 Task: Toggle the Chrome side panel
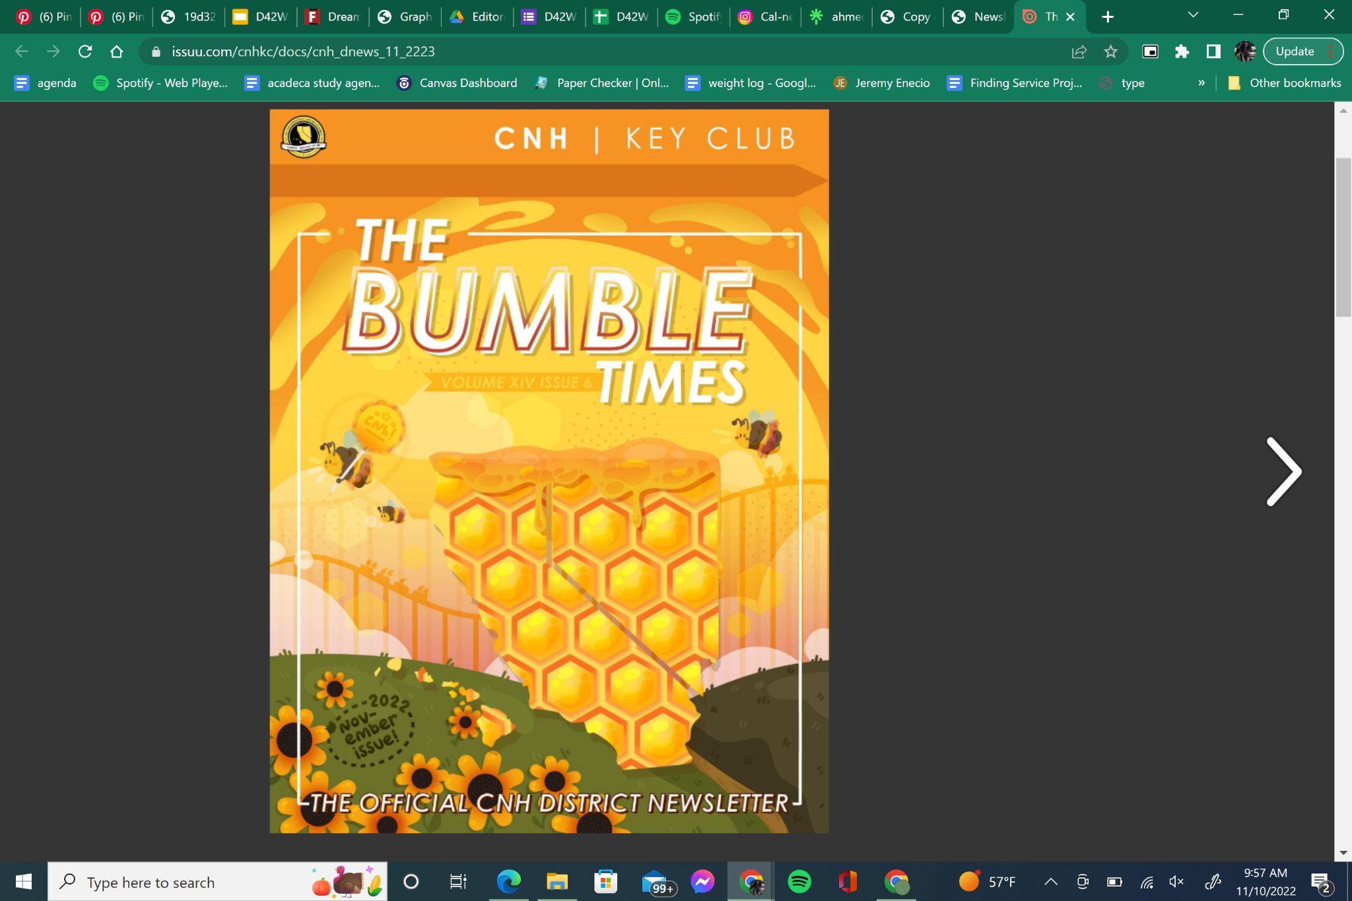point(1213,51)
